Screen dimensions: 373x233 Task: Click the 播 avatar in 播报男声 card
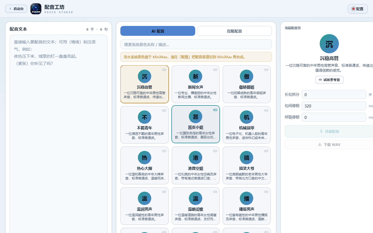tap(247, 199)
